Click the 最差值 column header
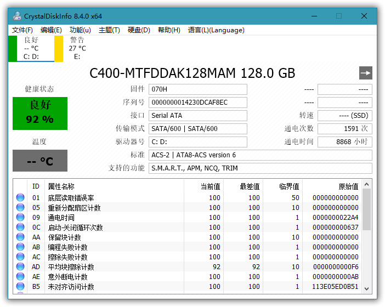The width and height of the screenshot is (385, 307). [243, 186]
